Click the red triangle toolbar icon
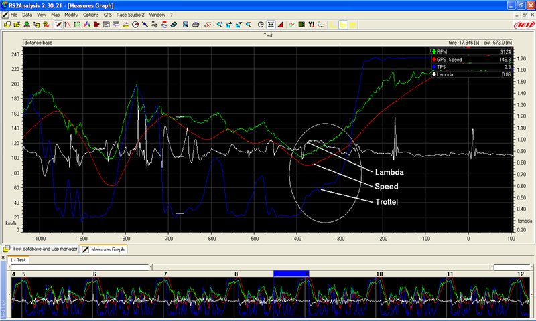 (x=280, y=25)
